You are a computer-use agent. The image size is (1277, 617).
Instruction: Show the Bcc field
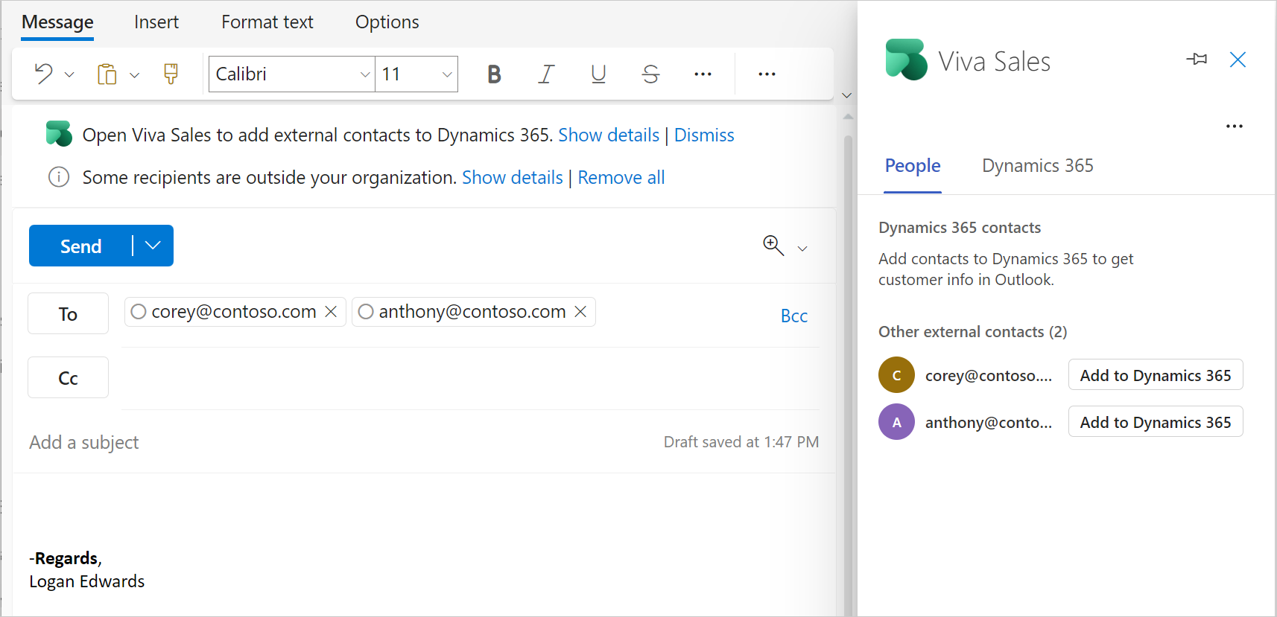(794, 316)
